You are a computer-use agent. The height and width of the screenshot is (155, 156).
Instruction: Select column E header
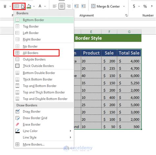tap(91, 32)
